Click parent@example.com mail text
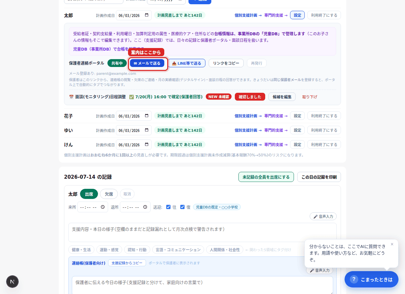The width and height of the screenshot is (405, 294). tap(116, 73)
